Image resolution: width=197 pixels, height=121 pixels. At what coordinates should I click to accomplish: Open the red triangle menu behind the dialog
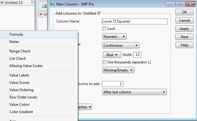point(41,14)
